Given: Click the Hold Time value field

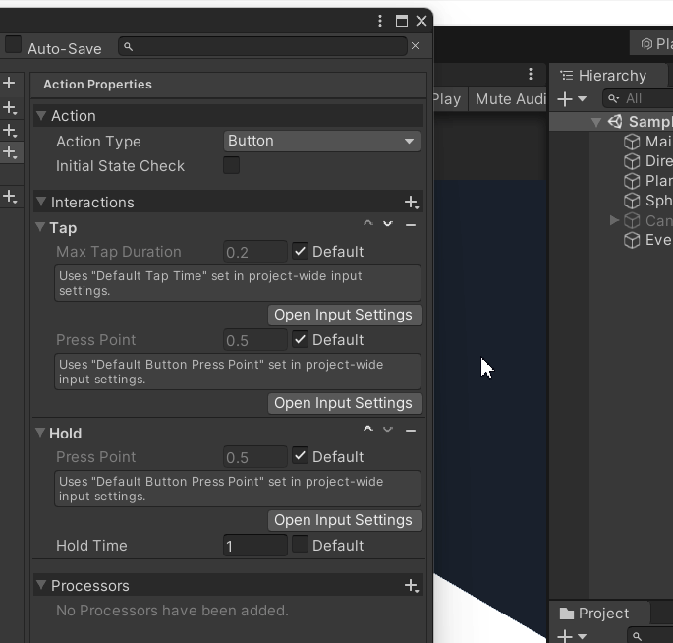Looking at the screenshot, I should pyautogui.click(x=255, y=546).
